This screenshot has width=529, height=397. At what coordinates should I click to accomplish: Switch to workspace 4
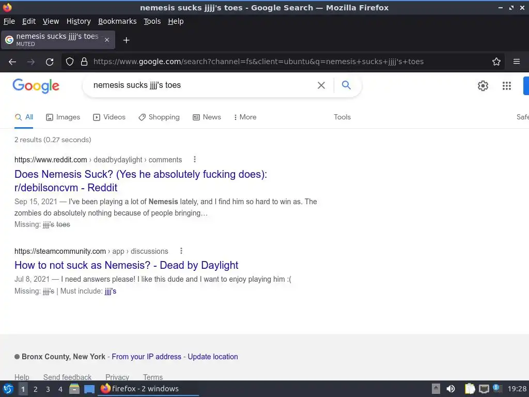pos(60,389)
